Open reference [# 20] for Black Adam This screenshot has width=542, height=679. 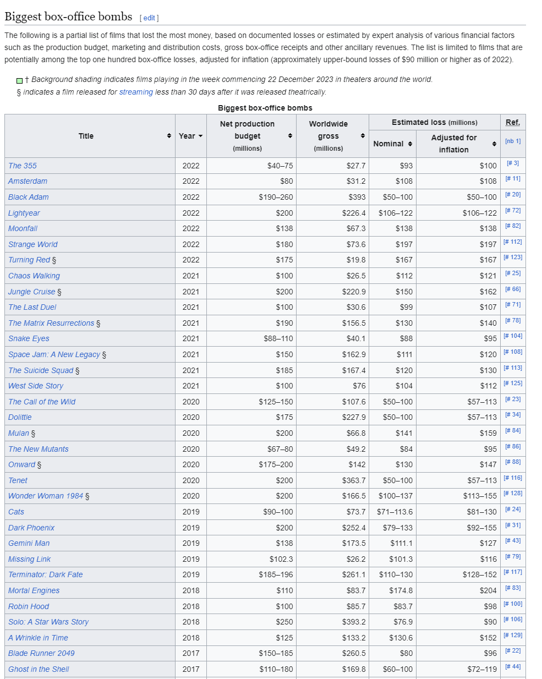513,195
